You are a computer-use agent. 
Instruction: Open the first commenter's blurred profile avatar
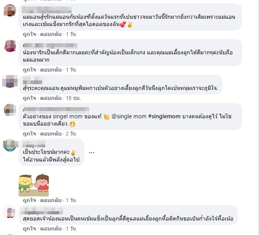click(10, 10)
